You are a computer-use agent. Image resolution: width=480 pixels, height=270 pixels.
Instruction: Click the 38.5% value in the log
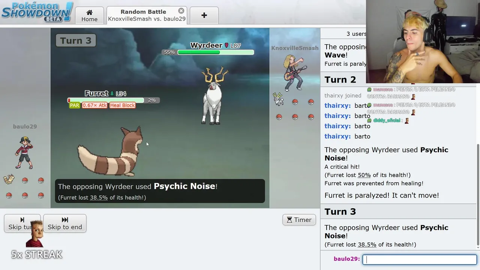[x=367, y=244]
